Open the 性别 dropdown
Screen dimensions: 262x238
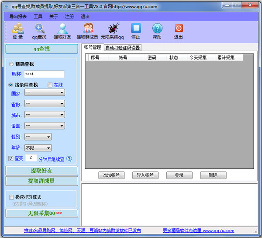[x=38, y=137]
